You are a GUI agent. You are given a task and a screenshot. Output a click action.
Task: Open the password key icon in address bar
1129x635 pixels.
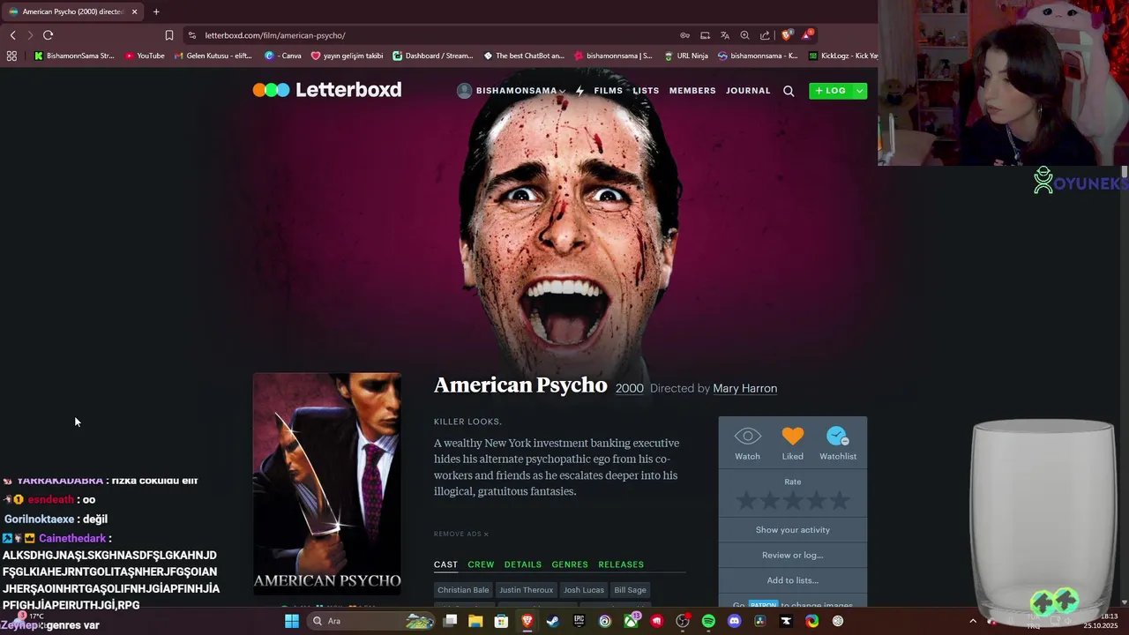click(x=684, y=35)
